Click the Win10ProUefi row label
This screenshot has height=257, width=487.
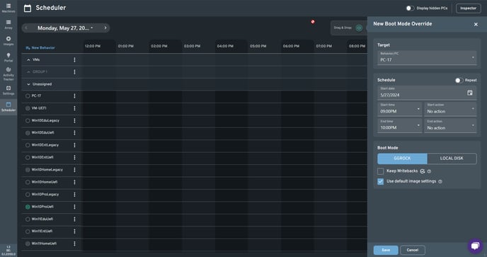coord(42,207)
